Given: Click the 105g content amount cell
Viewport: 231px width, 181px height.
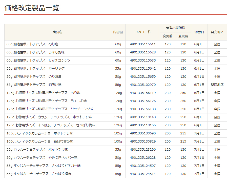Looking at the screenshot, I should (x=118, y=133).
